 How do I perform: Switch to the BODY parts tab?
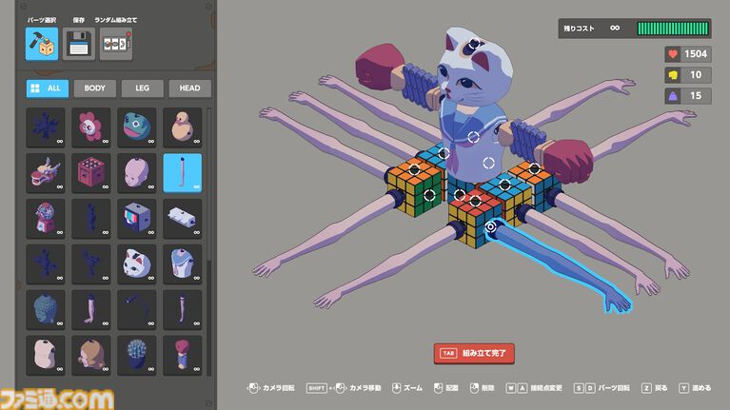[95, 88]
